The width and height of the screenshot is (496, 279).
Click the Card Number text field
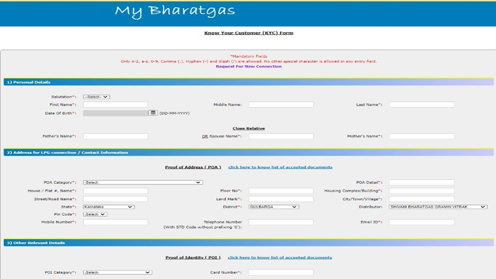point(281,272)
